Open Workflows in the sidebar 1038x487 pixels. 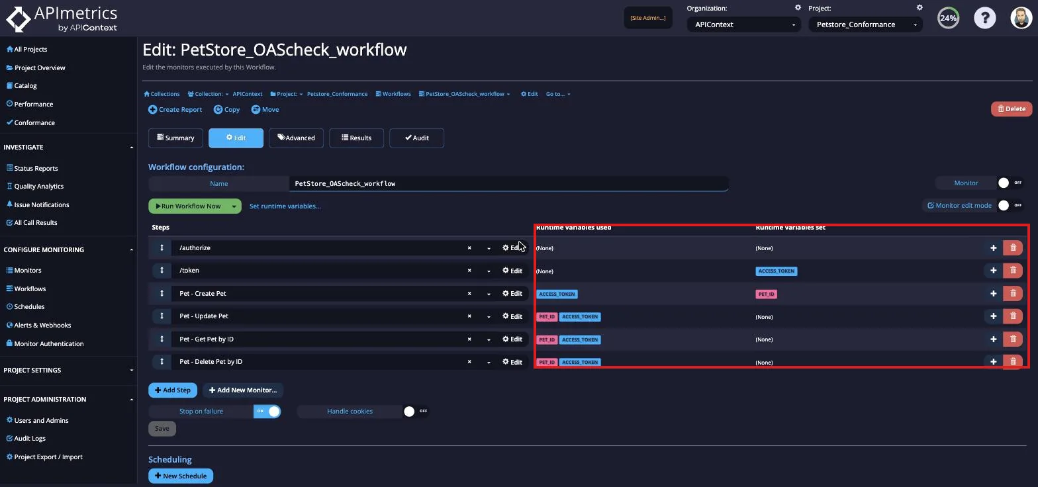point(26,288)
